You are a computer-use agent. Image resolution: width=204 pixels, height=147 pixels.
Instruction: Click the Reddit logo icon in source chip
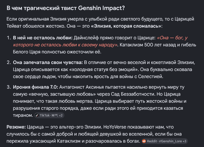coord(144,141)
